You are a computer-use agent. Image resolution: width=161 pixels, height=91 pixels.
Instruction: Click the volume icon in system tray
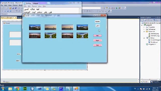[149, 89]
